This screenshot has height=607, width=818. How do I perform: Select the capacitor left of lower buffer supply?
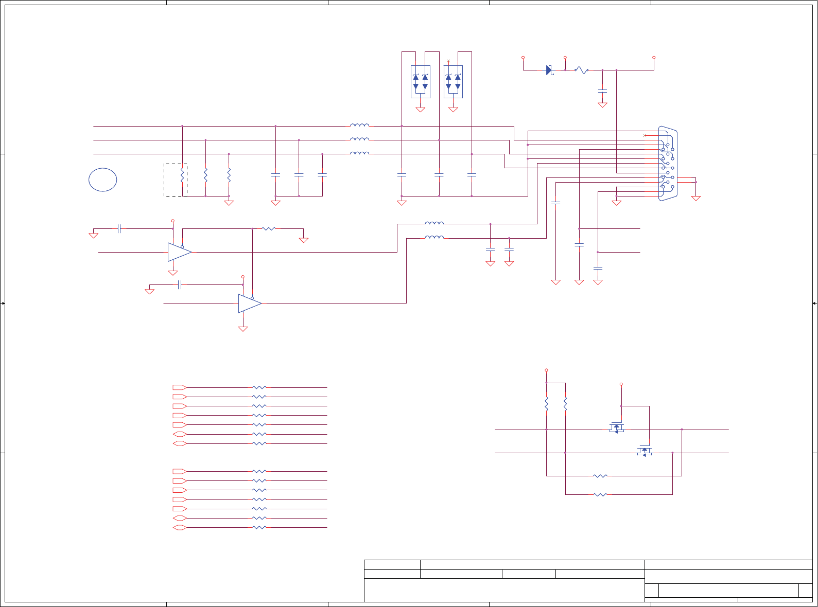tap(179, 284)
